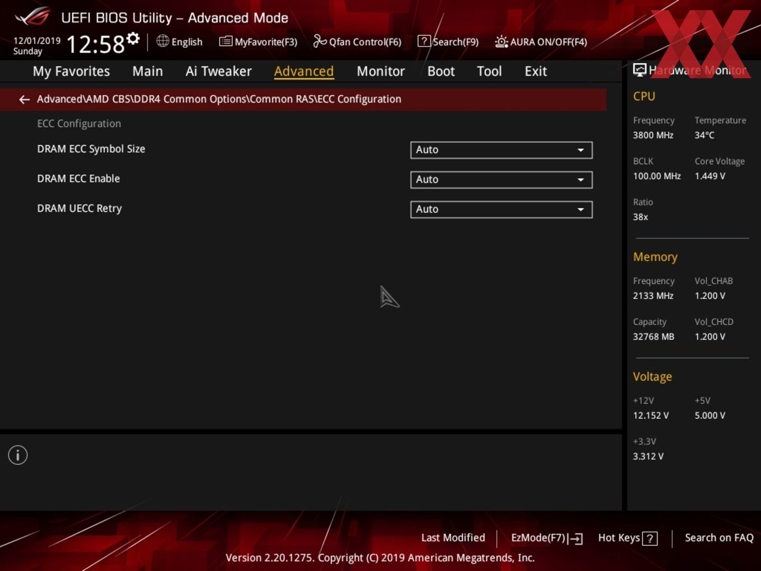Click the version copyright text
Screen dimensions: 761x571
tap(380, 558)
